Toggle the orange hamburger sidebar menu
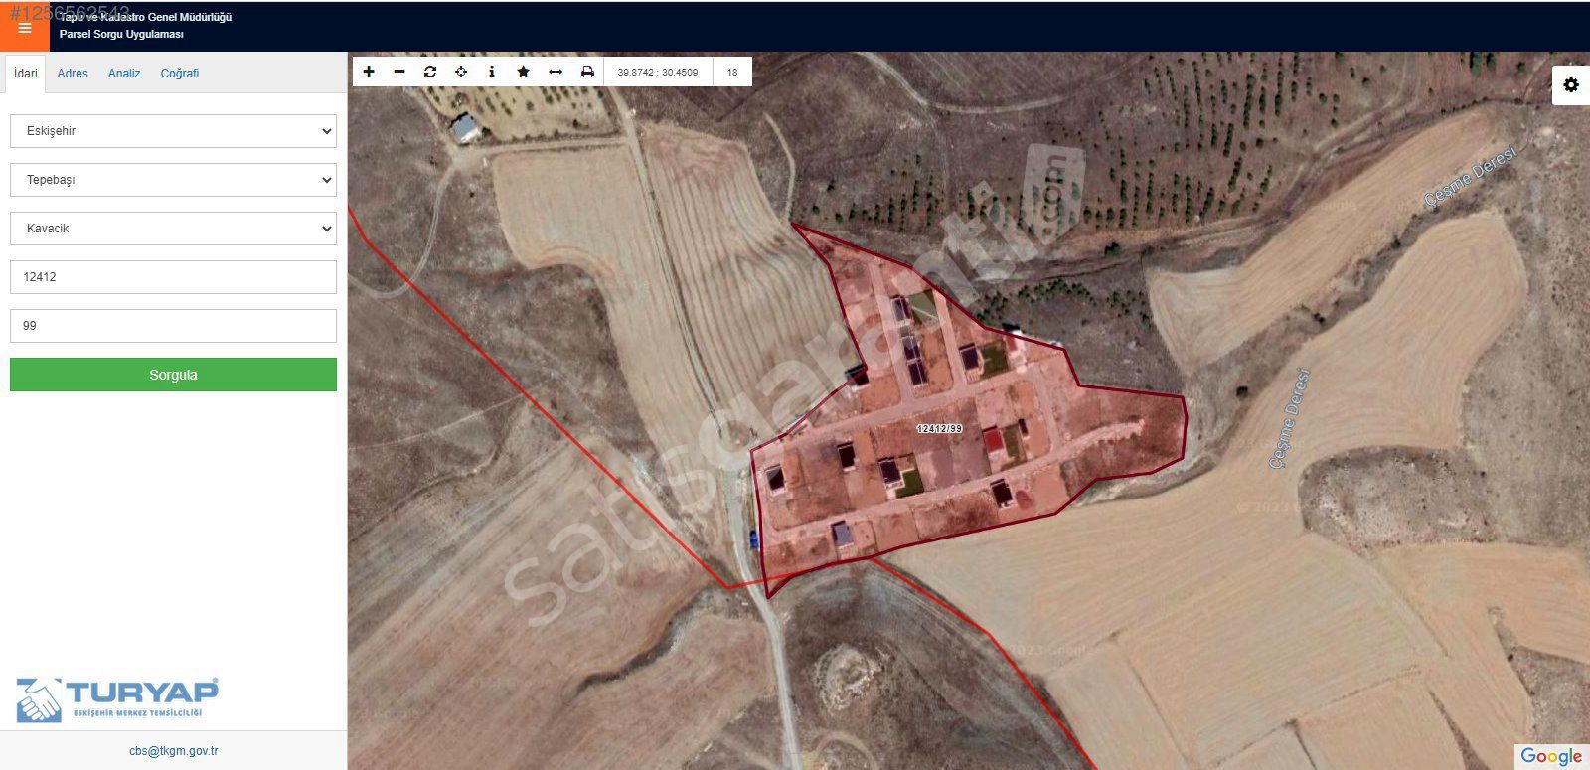 tap(25, 27)
